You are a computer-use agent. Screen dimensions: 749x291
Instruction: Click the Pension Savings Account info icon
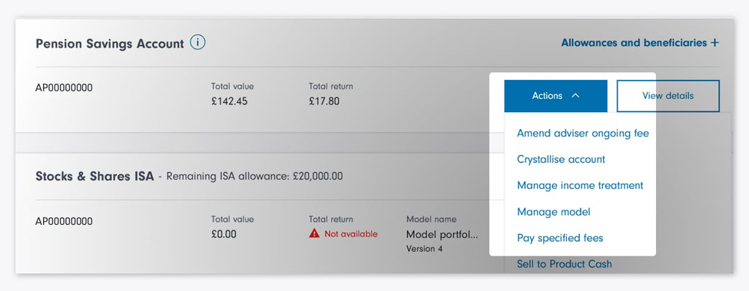click(197, 42)
